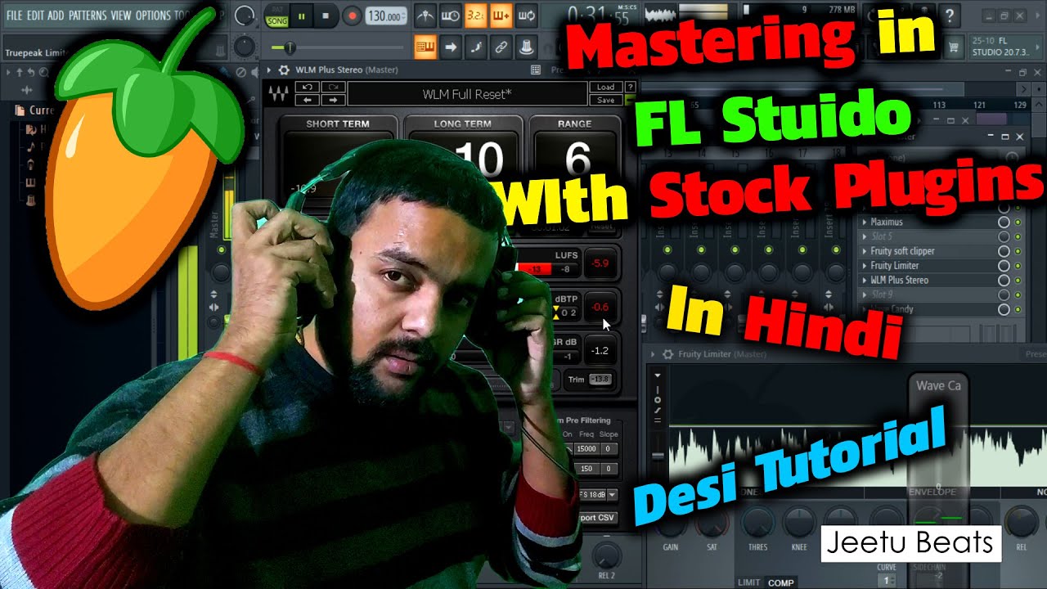Image resolution: width=1047 pixels, height=589 pixels.
Task: Open the EDIT menu
Action: click(35, 15)
